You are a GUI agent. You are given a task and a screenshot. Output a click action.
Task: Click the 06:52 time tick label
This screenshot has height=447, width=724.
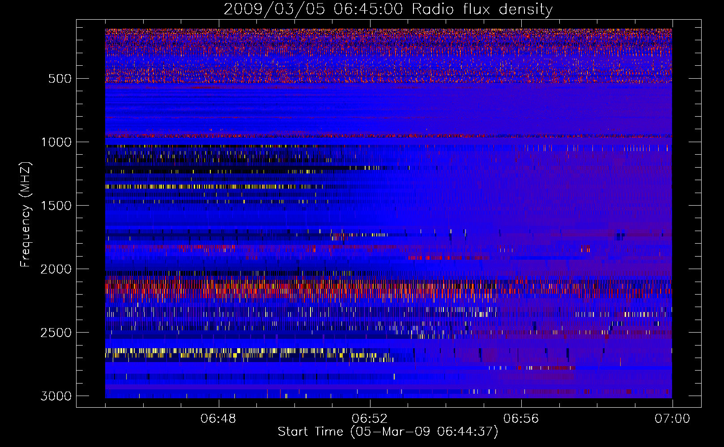pyautogui.click(x=370, y=419)
